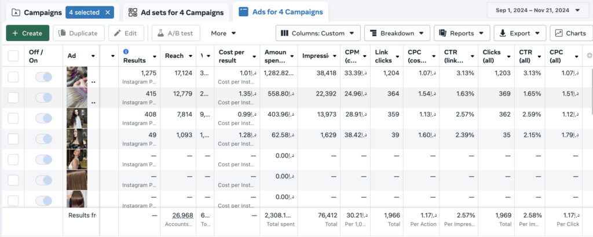Start an A/B test

[x=176, y=33]
